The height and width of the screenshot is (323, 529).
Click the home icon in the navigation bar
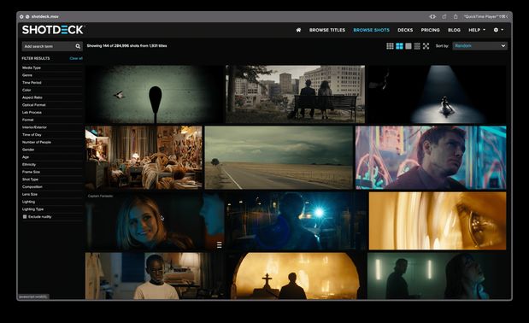(298, 30)
